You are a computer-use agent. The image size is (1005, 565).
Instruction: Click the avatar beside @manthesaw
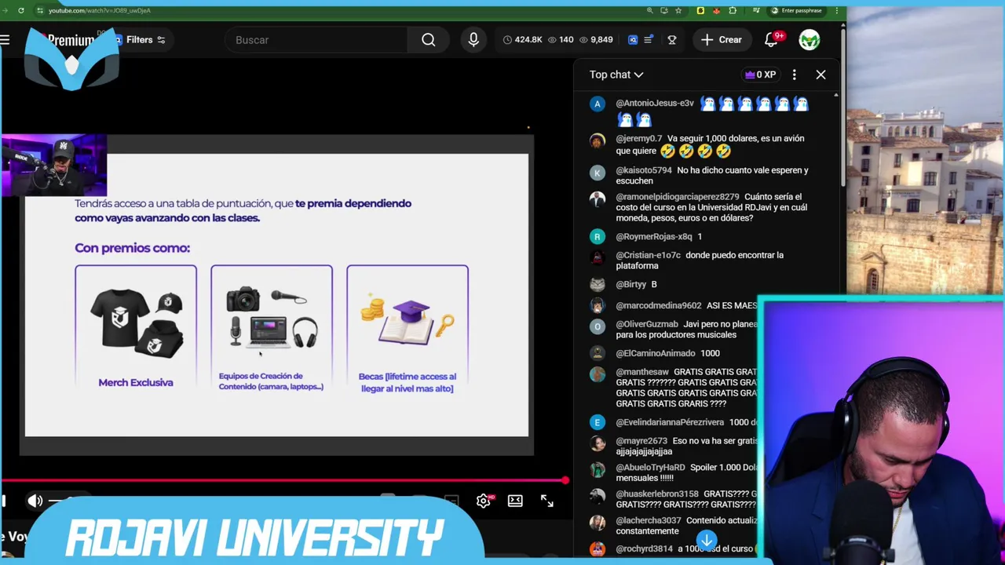(598, 374)
